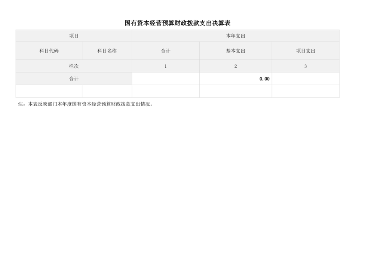
Task: Click empty 基本支出 cell in last row
Action: [235, 91]
